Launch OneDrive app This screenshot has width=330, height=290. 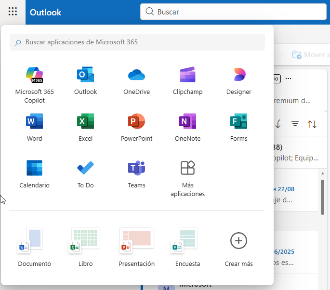pos(137,81)
